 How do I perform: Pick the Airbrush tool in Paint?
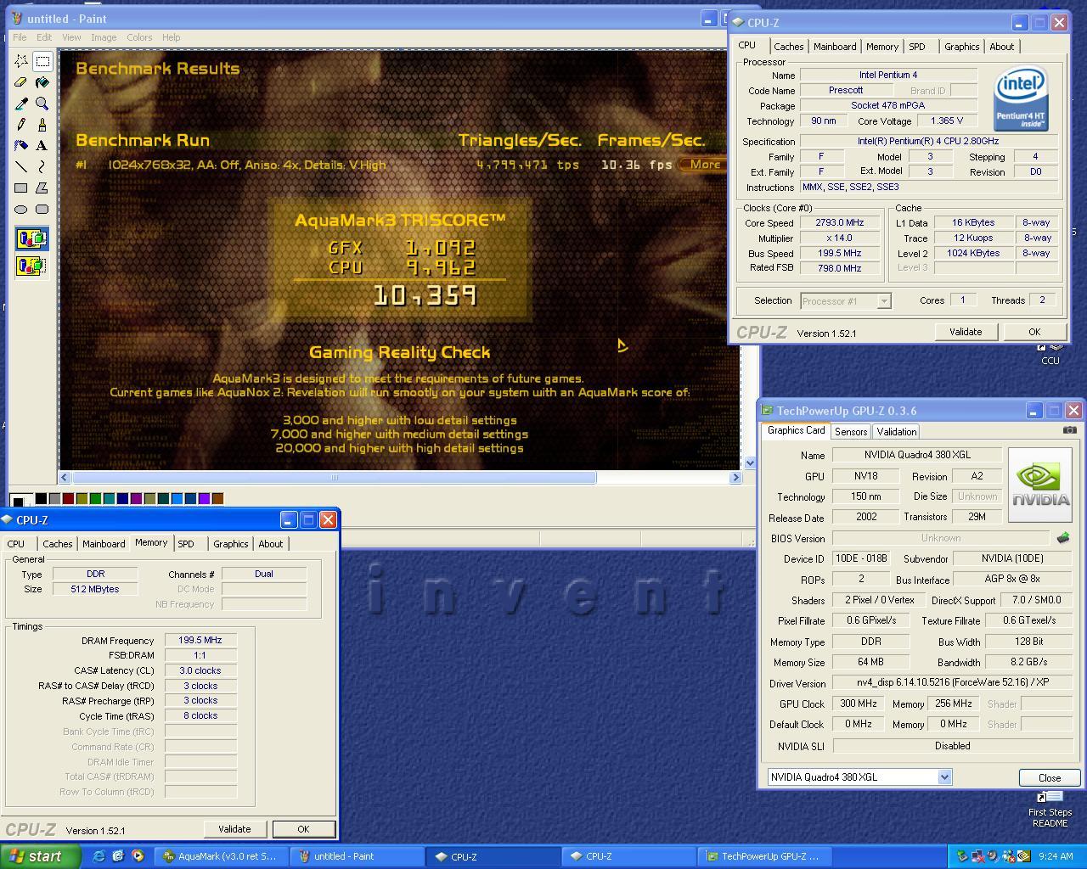point(21,146)
